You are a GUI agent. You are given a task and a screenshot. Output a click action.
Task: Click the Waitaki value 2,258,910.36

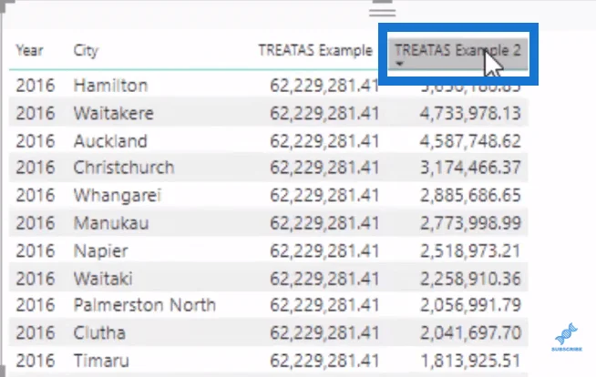470,279
